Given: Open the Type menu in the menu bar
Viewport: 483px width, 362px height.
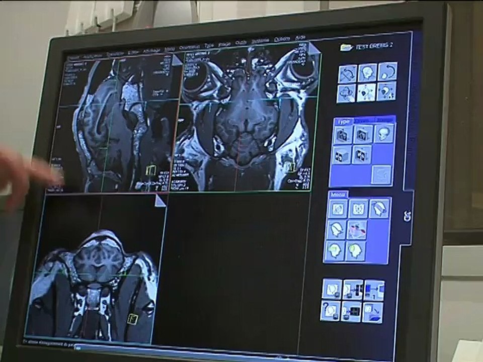Looking at the screenshot, I should point(209,45).
